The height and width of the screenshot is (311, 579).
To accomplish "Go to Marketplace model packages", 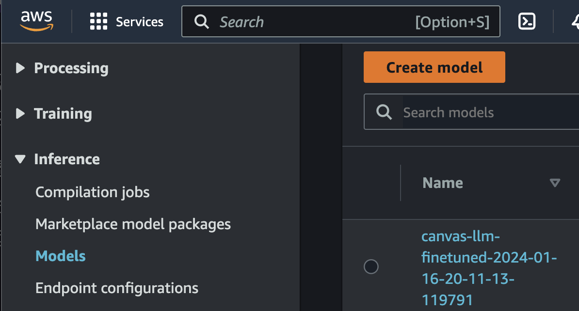I will (x=133, y=224).
